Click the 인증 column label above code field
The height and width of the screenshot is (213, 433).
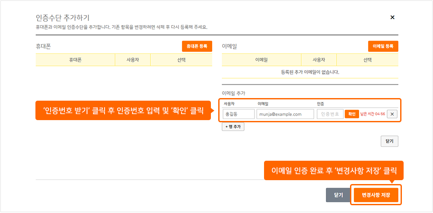pos(320,104)
